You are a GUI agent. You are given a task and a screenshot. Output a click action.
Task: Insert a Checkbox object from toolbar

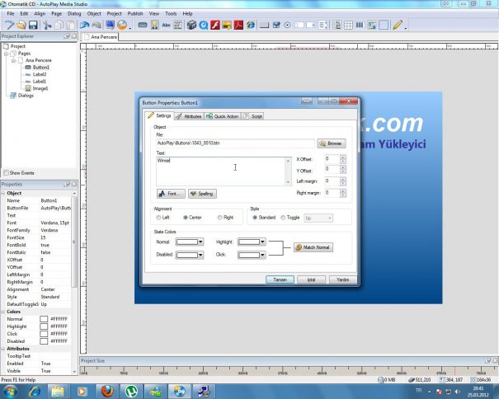click(x=276, y=25)
